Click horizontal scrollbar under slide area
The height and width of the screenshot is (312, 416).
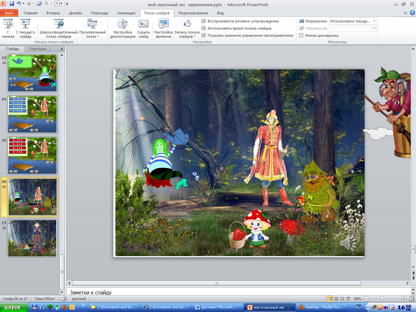pyautogui.click(x=216, y=283)
